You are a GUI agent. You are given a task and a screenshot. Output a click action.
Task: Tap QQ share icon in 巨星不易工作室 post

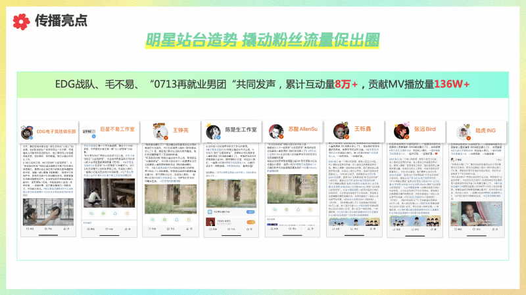pyautogui.click(x=115, y=214)
